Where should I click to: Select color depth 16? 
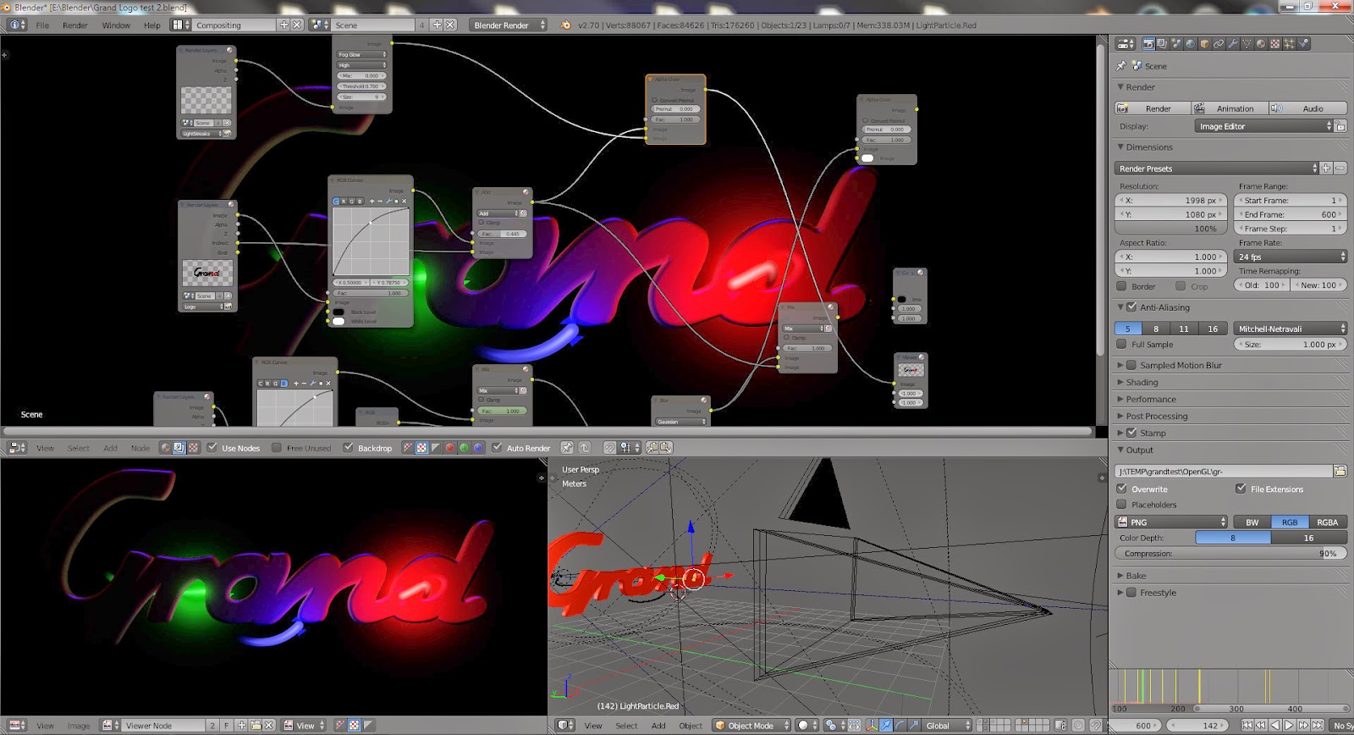pos(1308,538)
